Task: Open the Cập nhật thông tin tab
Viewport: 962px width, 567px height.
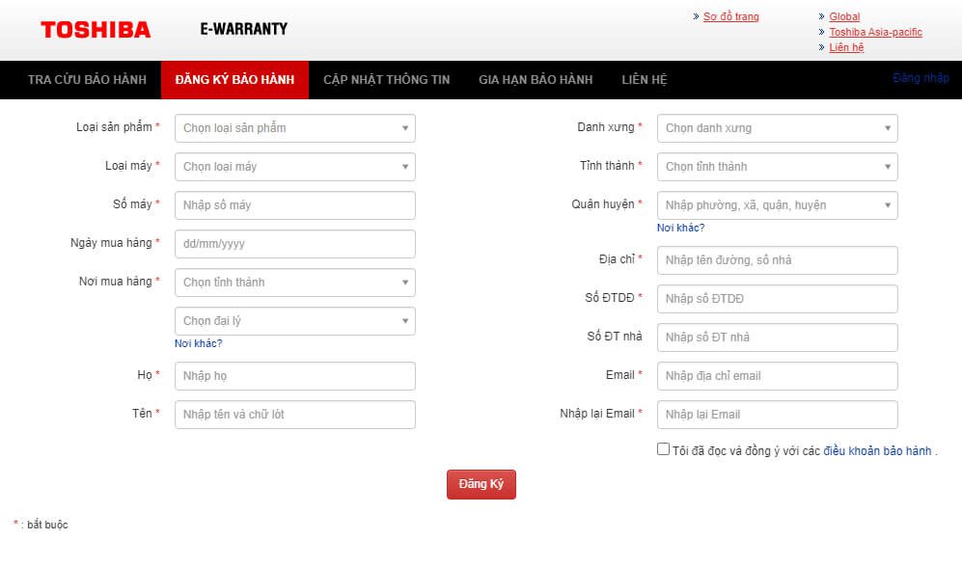Action: [x=386, y=79]
